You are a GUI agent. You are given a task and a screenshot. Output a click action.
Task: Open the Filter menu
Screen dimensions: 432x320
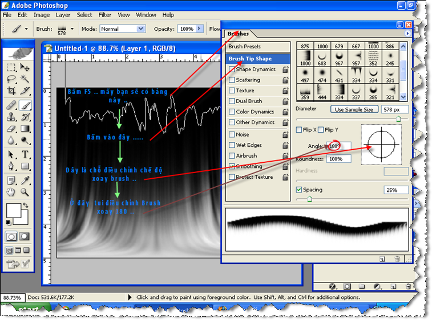pyautogui.click(x=105, y=15)
